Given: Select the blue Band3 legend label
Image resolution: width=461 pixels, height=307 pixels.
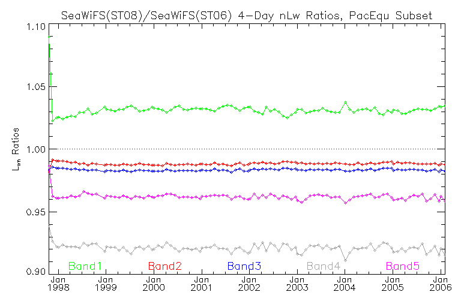Looking at the screenshot, I should [x=244, y=266].
